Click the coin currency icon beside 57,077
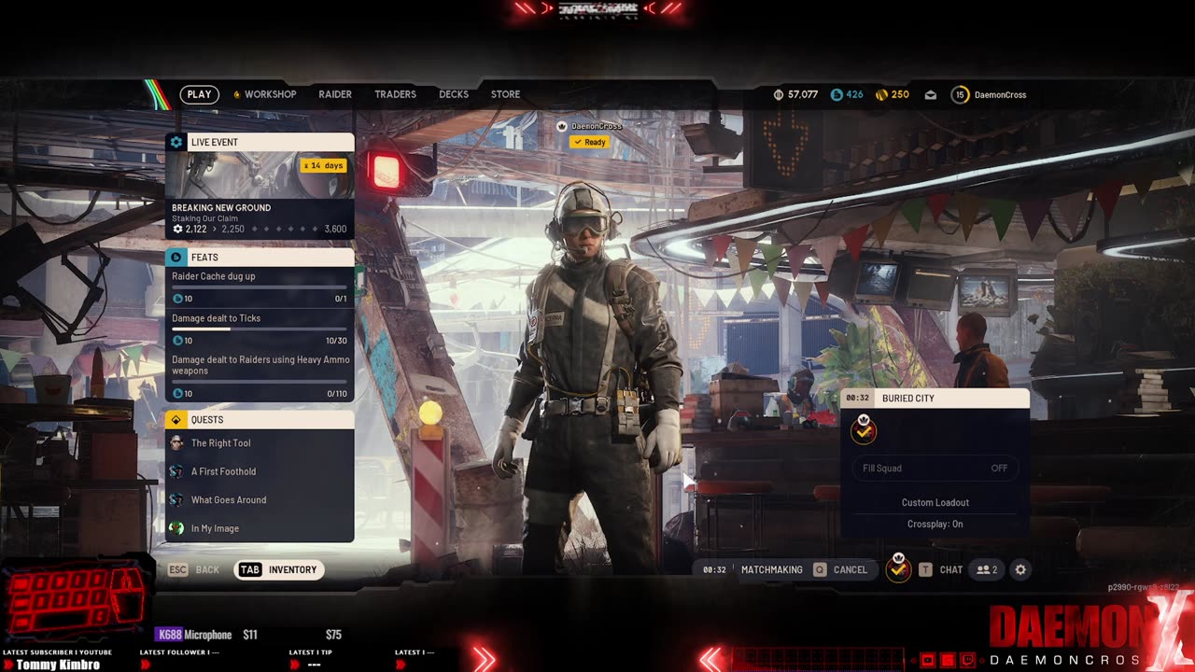This screenshot has width=1195, height=672. tap(780, 94)
